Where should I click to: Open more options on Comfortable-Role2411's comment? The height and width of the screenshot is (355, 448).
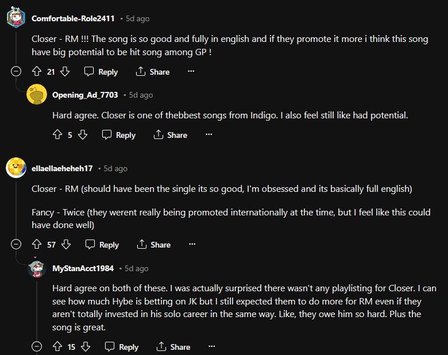click(x=191, y=72)
